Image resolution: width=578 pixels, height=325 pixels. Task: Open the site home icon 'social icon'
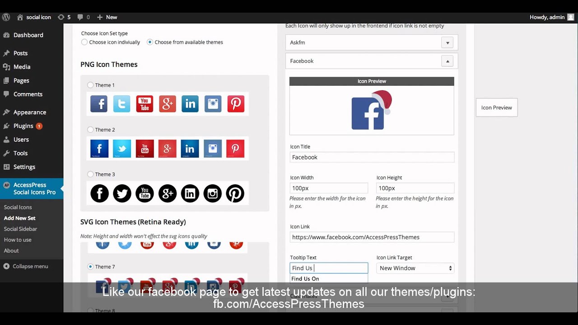pos(20,17)
